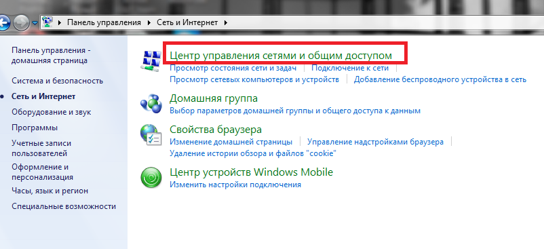This screenshot has height=249, width=544.
Task: Click Добавление беспроводного устройства в сеть
Action: tap(440, 79)
